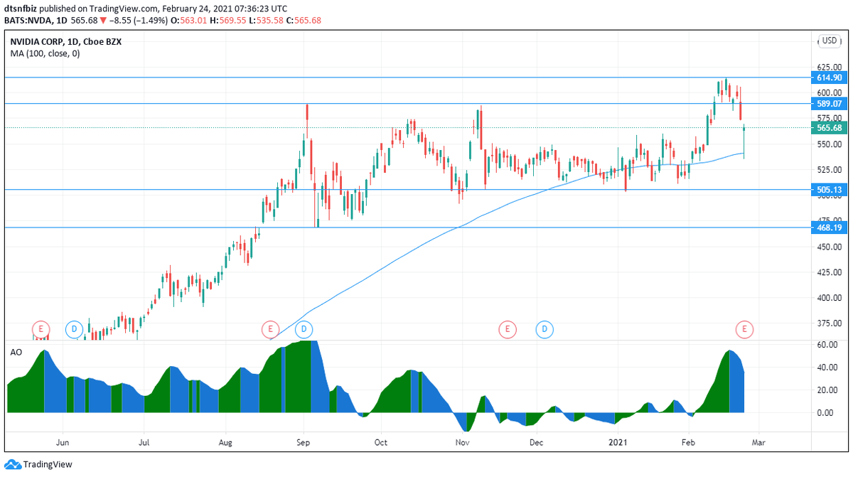This screenshot has width=853, height=477.
Task: Click the 'Aug' time axis label
Action: point(225,442)
